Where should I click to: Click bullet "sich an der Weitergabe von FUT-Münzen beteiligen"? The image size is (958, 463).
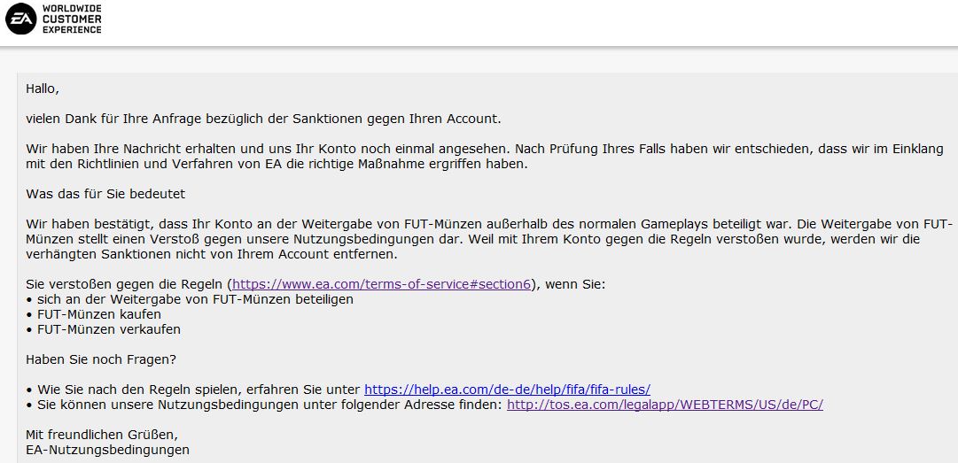click(190, 299)
